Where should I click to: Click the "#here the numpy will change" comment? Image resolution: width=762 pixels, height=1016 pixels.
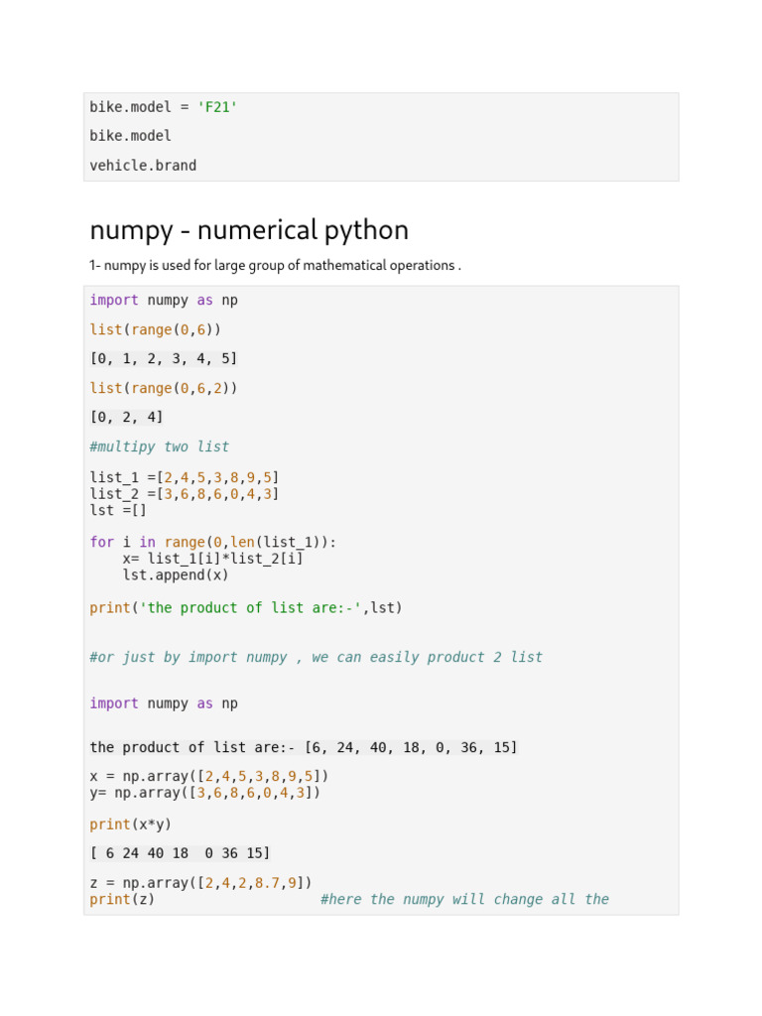tap(464, 899)
